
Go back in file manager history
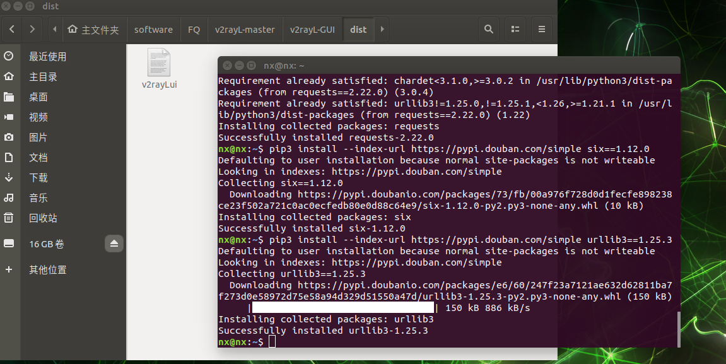[12, 29]
